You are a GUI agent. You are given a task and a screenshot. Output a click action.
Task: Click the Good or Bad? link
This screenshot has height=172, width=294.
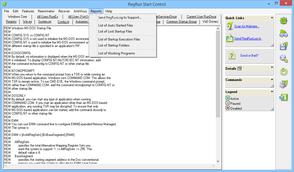pyautogui.click(x=249, y=56)
